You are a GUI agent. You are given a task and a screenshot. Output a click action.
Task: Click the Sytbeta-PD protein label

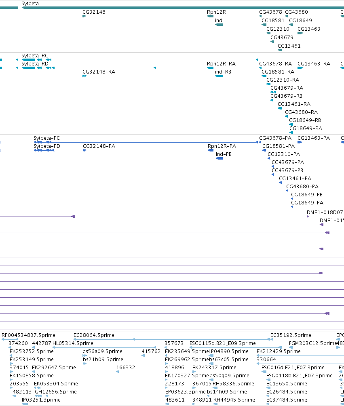coord(47,146)
